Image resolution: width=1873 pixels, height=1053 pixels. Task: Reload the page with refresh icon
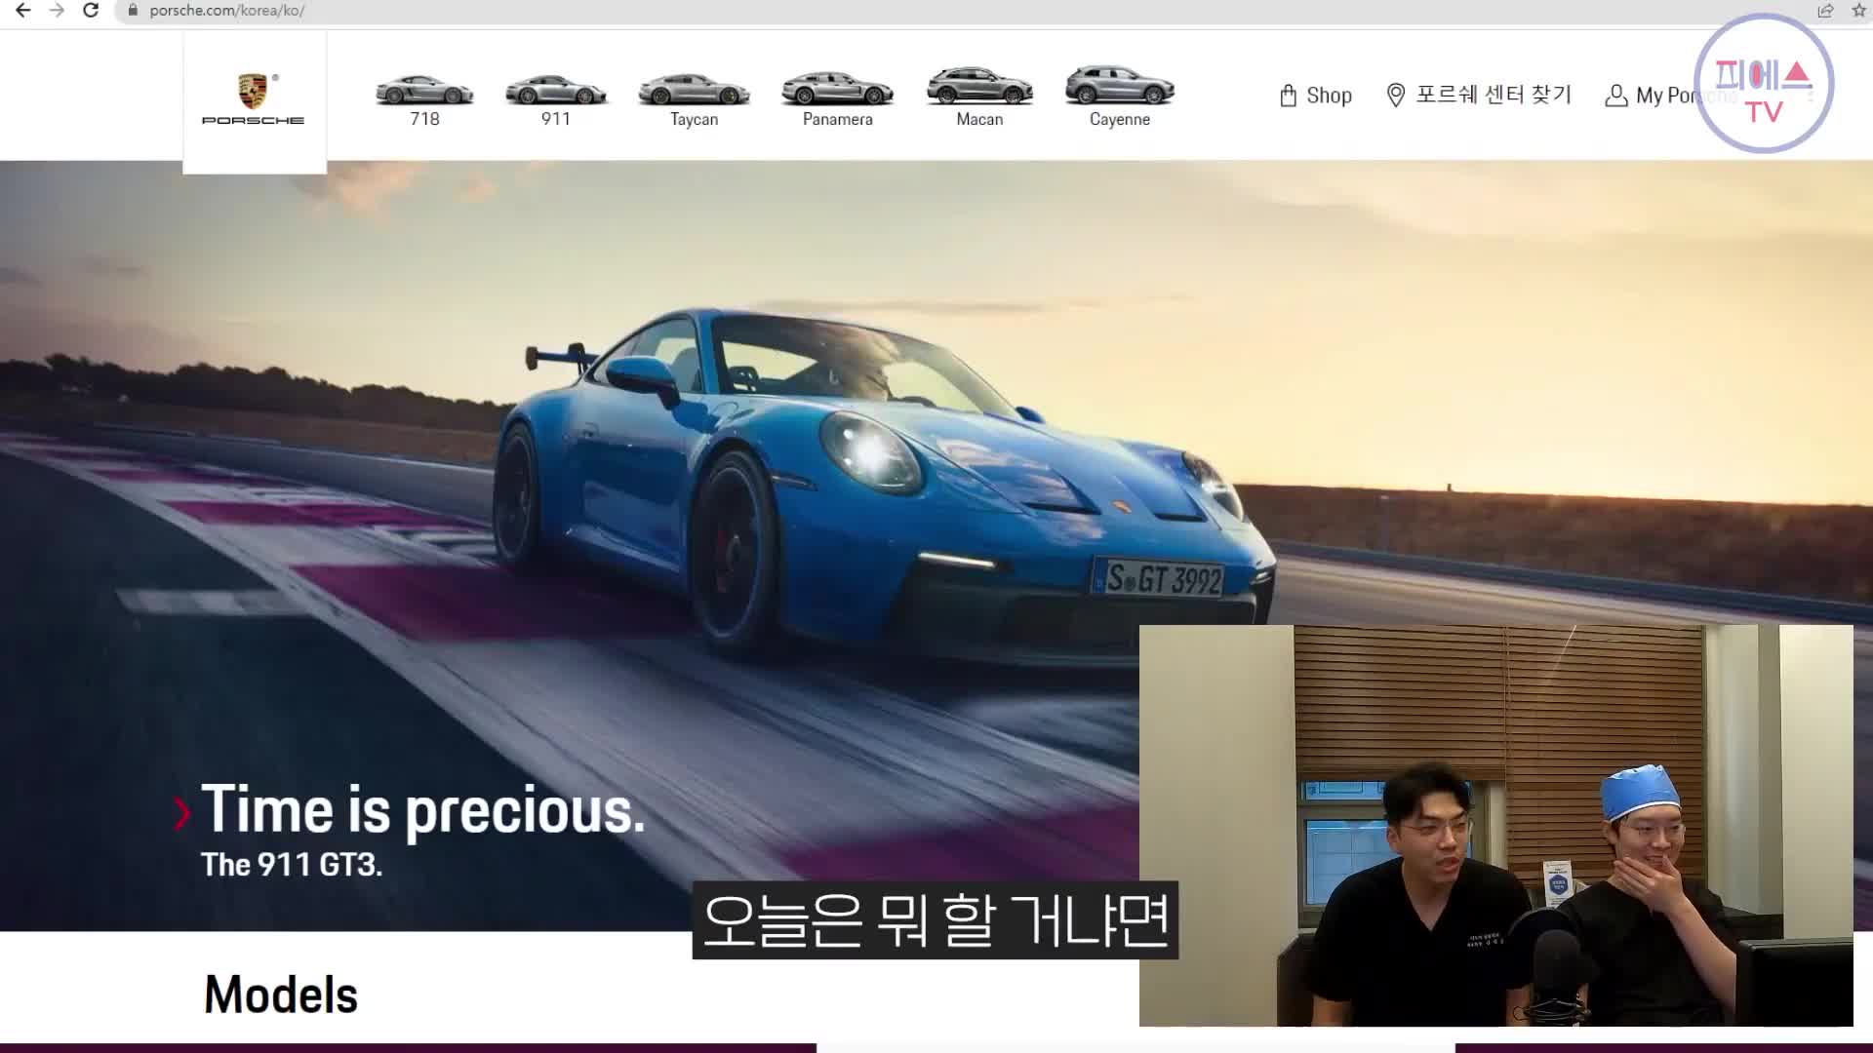point(91,11)
